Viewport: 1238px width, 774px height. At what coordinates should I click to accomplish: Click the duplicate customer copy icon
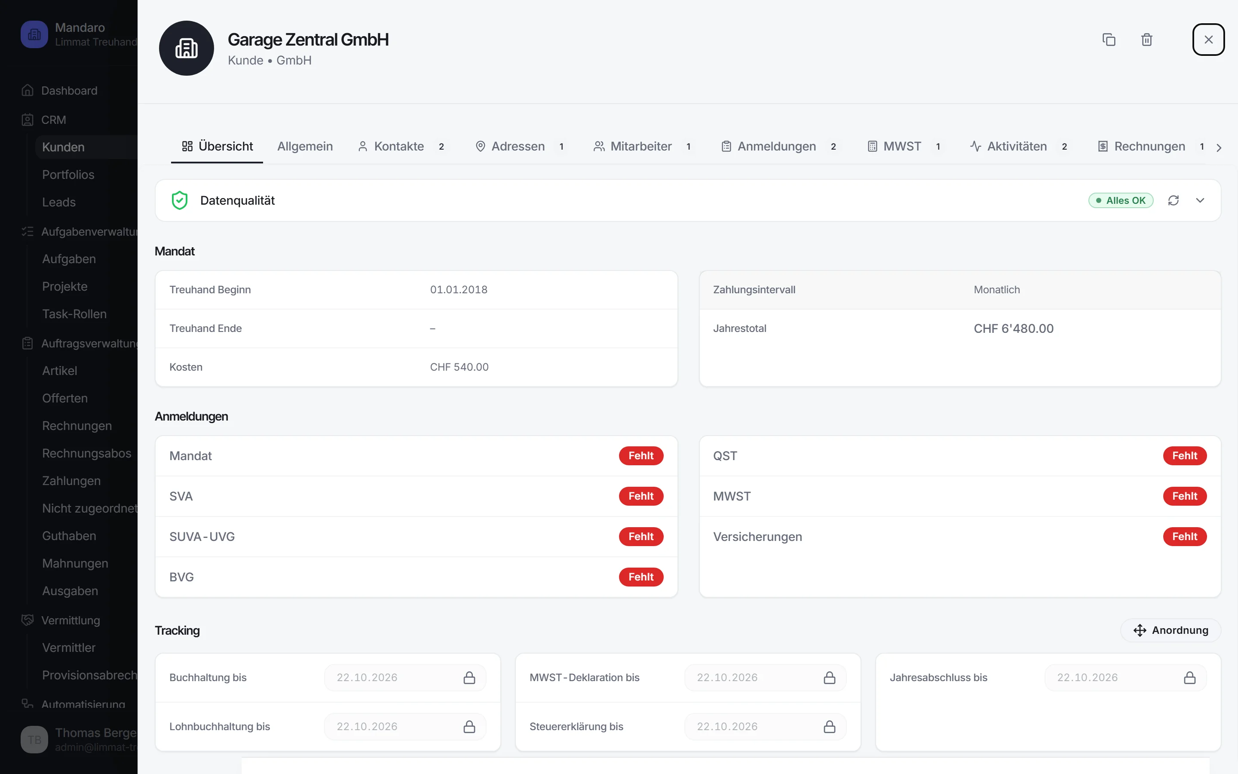click(x=1109, y=40)
